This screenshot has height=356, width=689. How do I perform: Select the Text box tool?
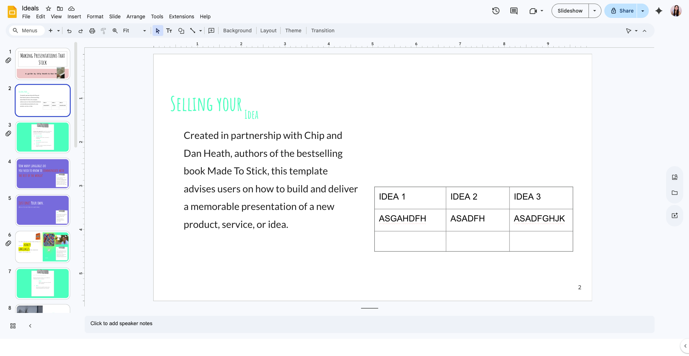pyautogui.click(x=169, y=31)
